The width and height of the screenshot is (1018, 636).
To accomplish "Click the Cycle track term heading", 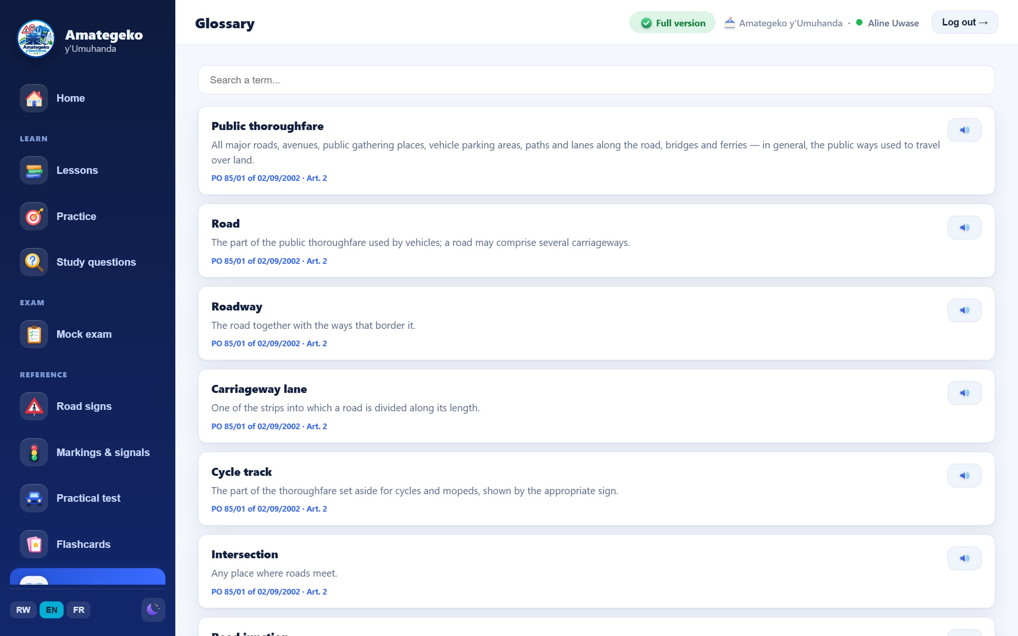I will pyautogui.click(x=241, y=472).
